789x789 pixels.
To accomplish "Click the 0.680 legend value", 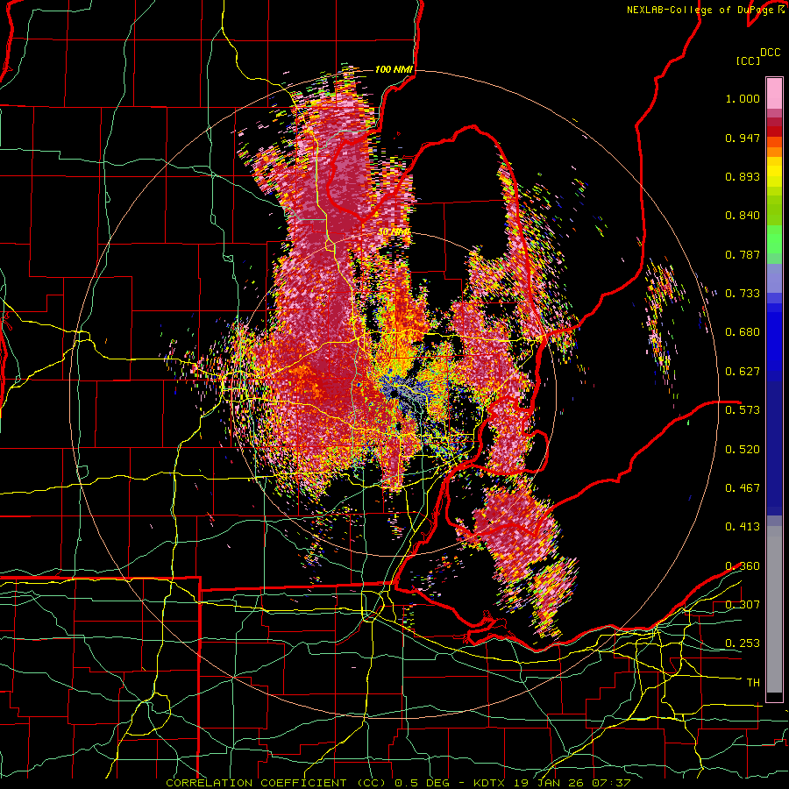I will [743, 332].
